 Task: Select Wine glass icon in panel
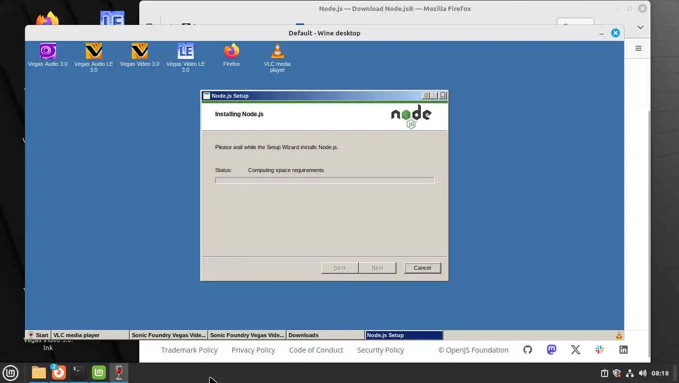pyautogui.click(x=119, y=373)
